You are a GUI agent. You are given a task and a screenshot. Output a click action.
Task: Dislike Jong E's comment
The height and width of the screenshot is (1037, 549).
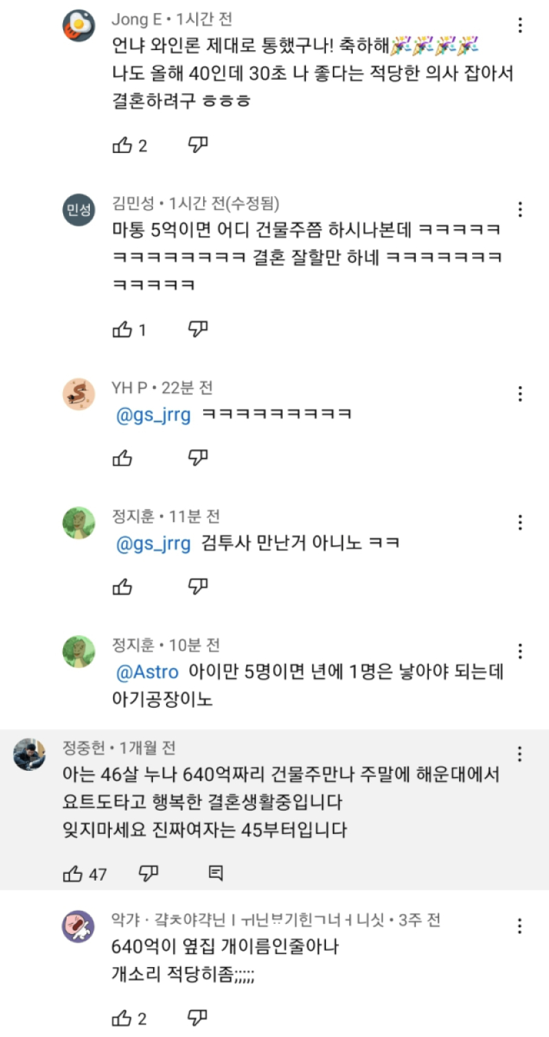pos(198,145)
